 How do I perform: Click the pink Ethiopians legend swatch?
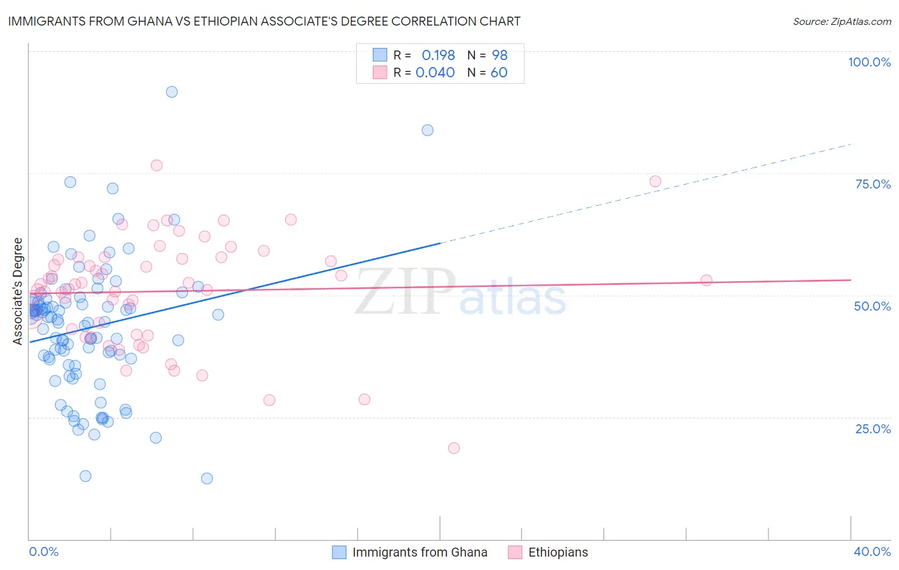(515, 552)
